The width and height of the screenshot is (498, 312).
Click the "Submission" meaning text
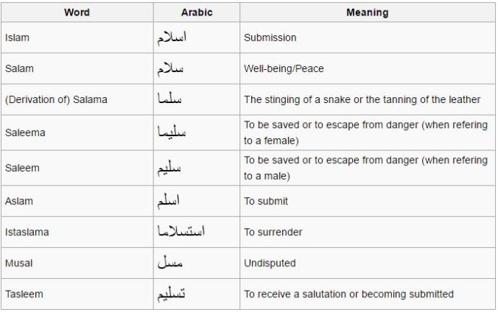pyautogui.click(x=269, y=38)
